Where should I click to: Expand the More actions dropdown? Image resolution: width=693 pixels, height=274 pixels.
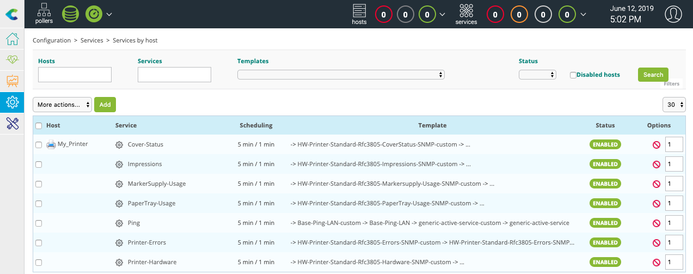(62, 105)
